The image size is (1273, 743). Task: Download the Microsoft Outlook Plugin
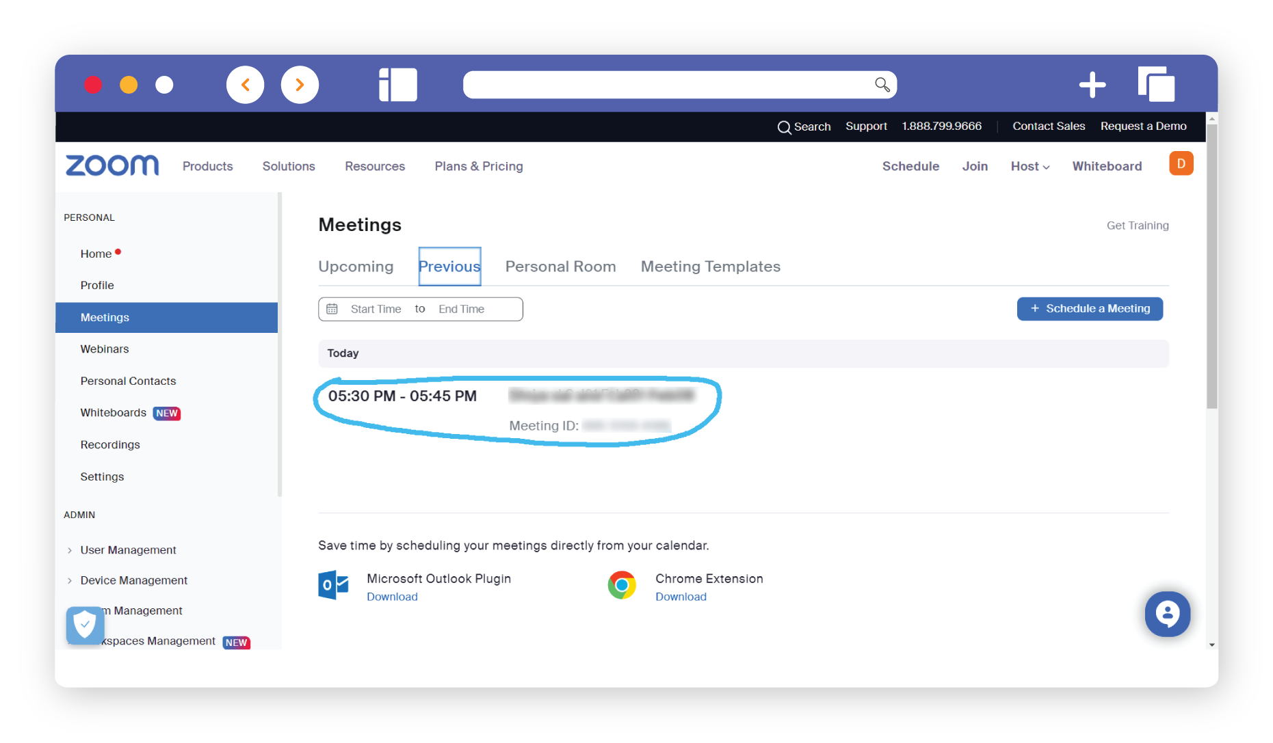tap(392, 597)
